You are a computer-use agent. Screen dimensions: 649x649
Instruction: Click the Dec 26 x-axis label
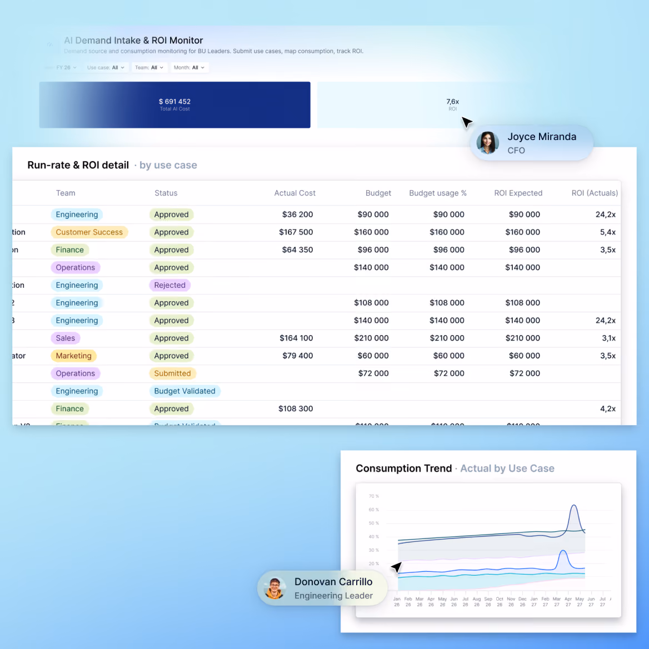pyautogui.click(x=522, y=602)
